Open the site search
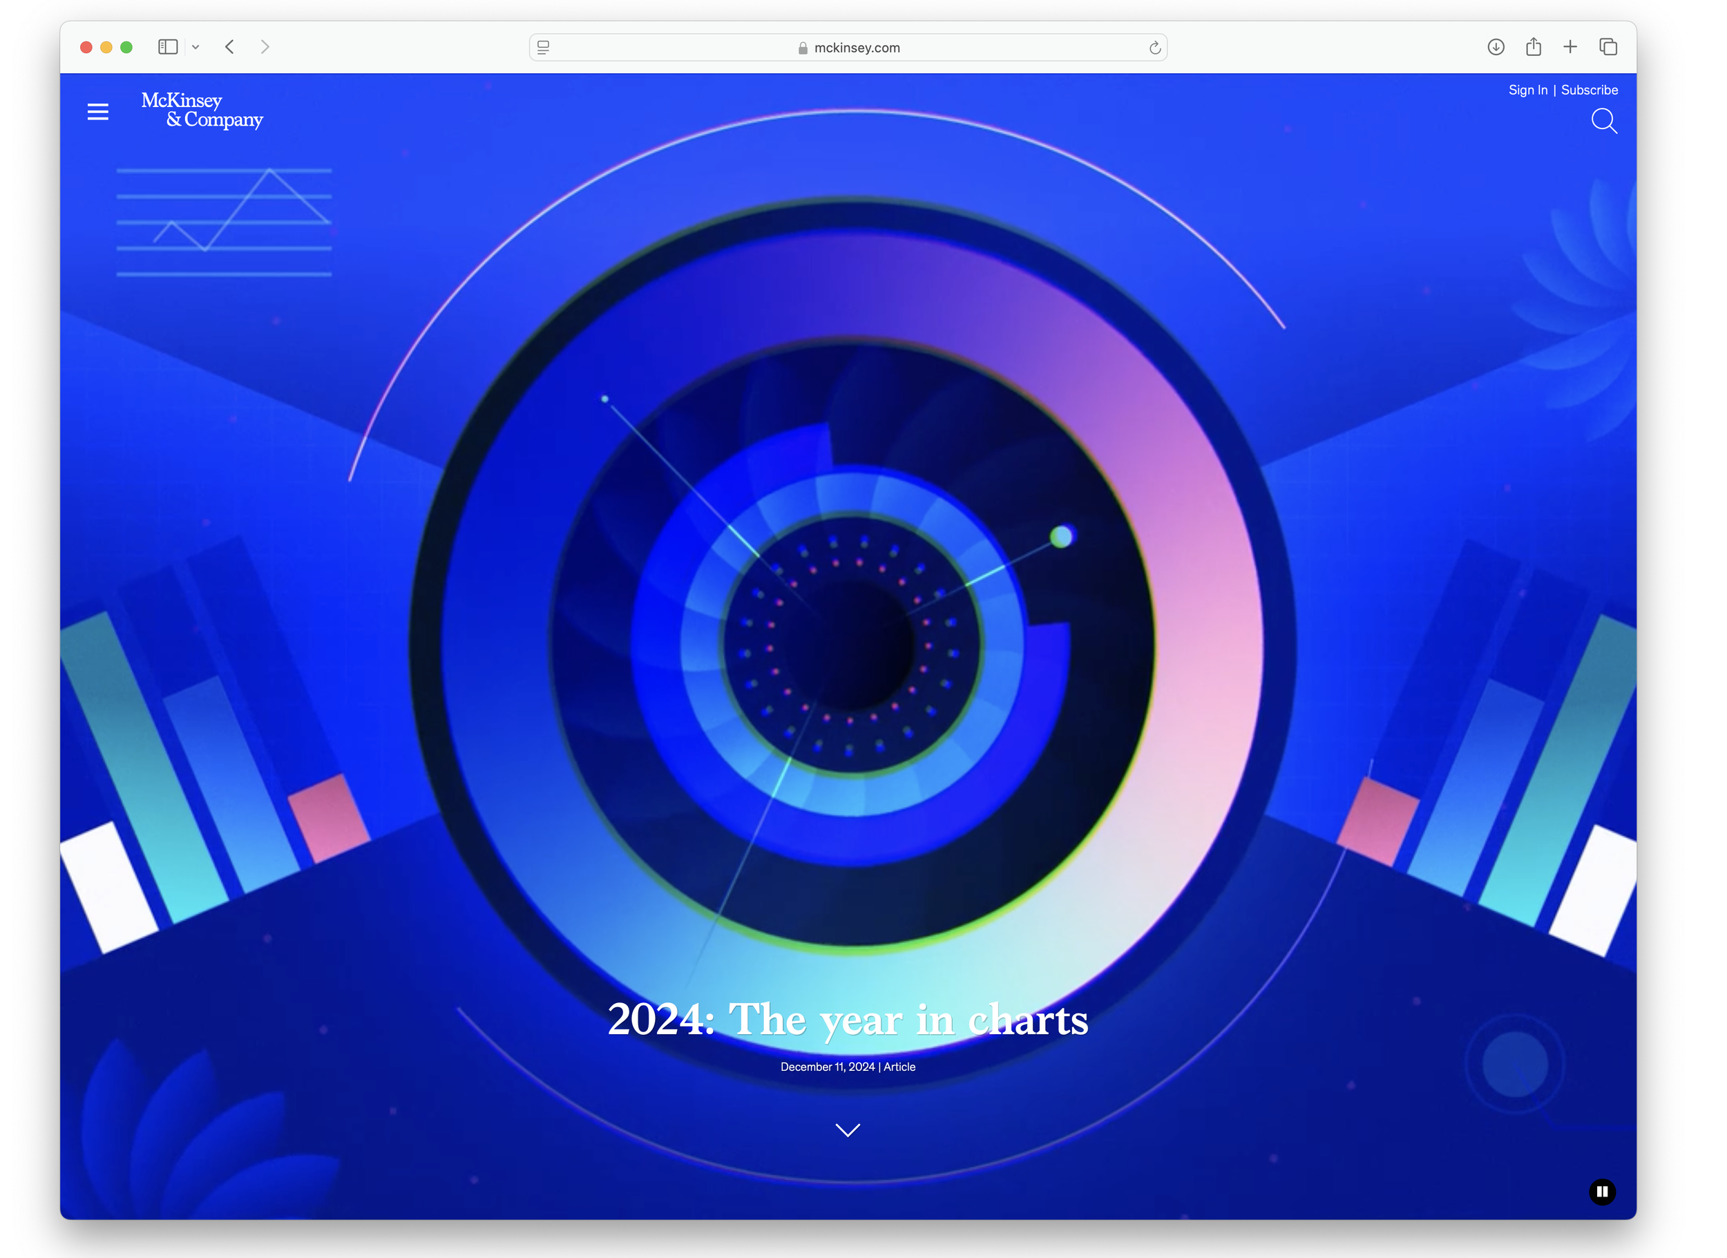Viewport: 1727px width, 1258px height. click(x=1605, y=121)
